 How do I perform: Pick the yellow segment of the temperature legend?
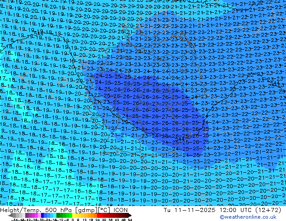(x=74, y=215)
